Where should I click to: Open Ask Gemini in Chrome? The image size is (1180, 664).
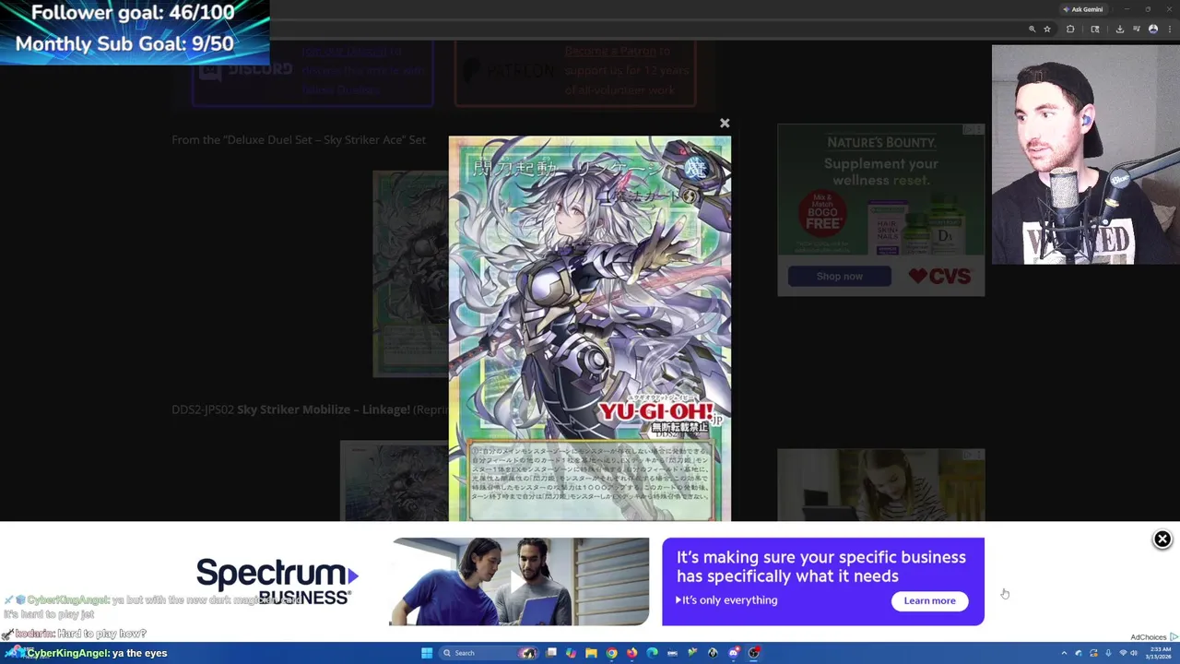pos(1084,9)
